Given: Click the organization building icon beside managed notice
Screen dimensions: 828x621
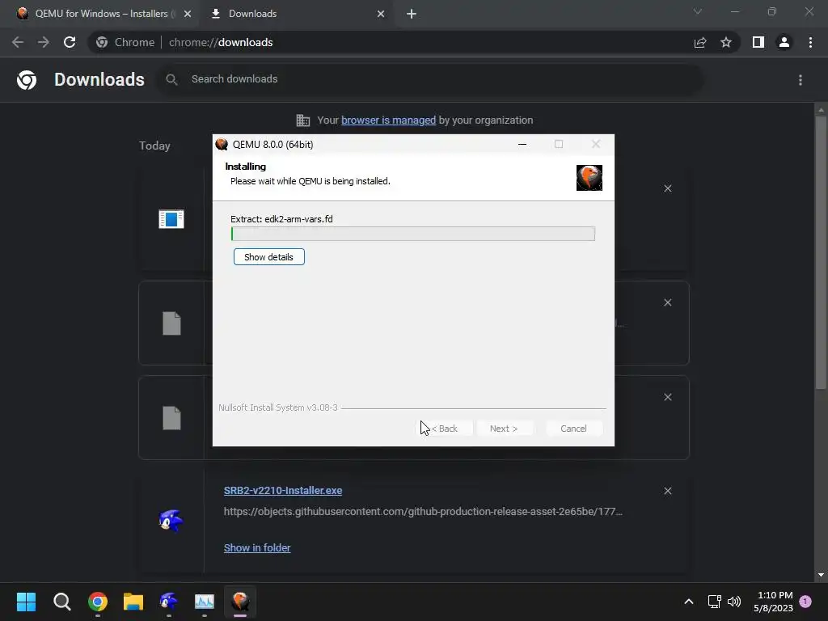Looking at the screenshot, I should 303,120.
